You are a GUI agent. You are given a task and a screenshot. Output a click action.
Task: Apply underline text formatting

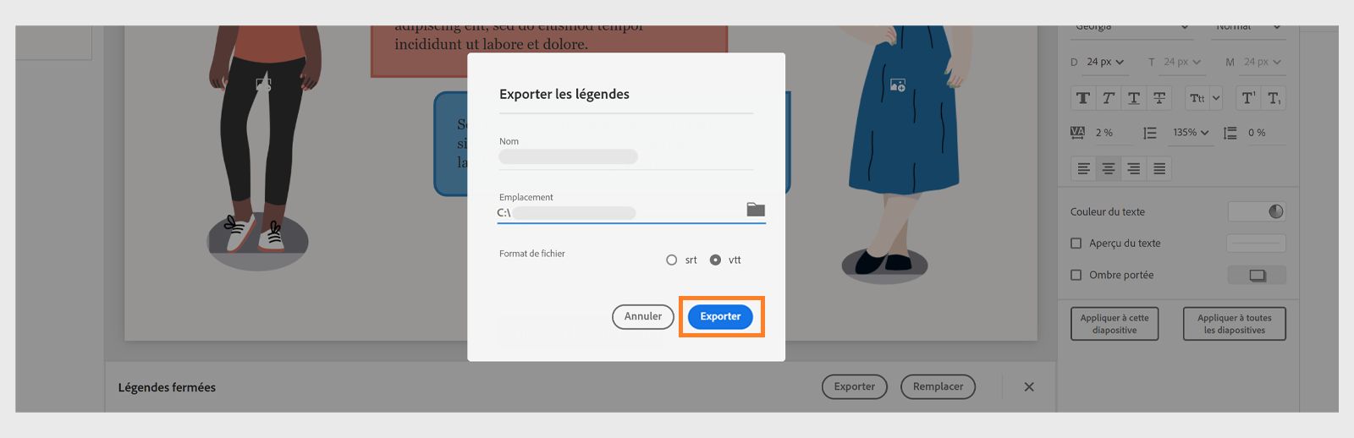tap(1134, 98)
